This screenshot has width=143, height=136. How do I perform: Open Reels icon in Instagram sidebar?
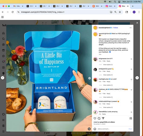click(3, 50)
